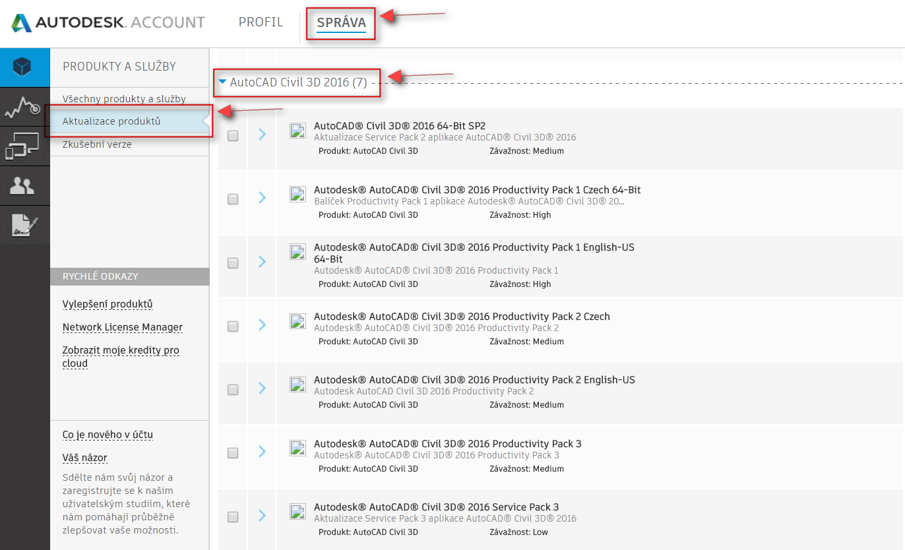905x550 pixels.
Task: Open Zobrazit moje kredity pro cloud link
Action: 121,357
